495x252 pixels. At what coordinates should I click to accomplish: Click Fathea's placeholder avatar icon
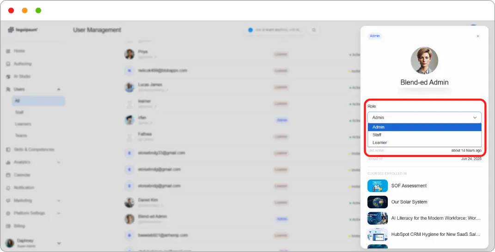[x=129, y=137]
